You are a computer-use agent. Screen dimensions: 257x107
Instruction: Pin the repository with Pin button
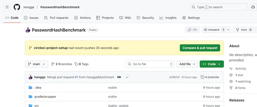coord(192,30)
